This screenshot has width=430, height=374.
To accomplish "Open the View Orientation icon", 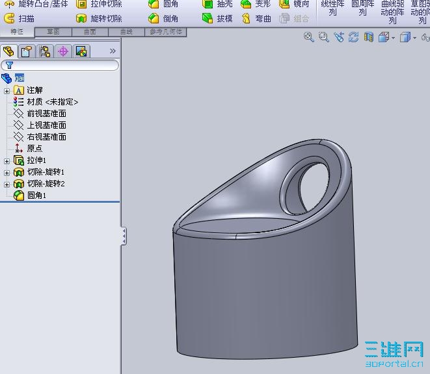I will point(384,37).
